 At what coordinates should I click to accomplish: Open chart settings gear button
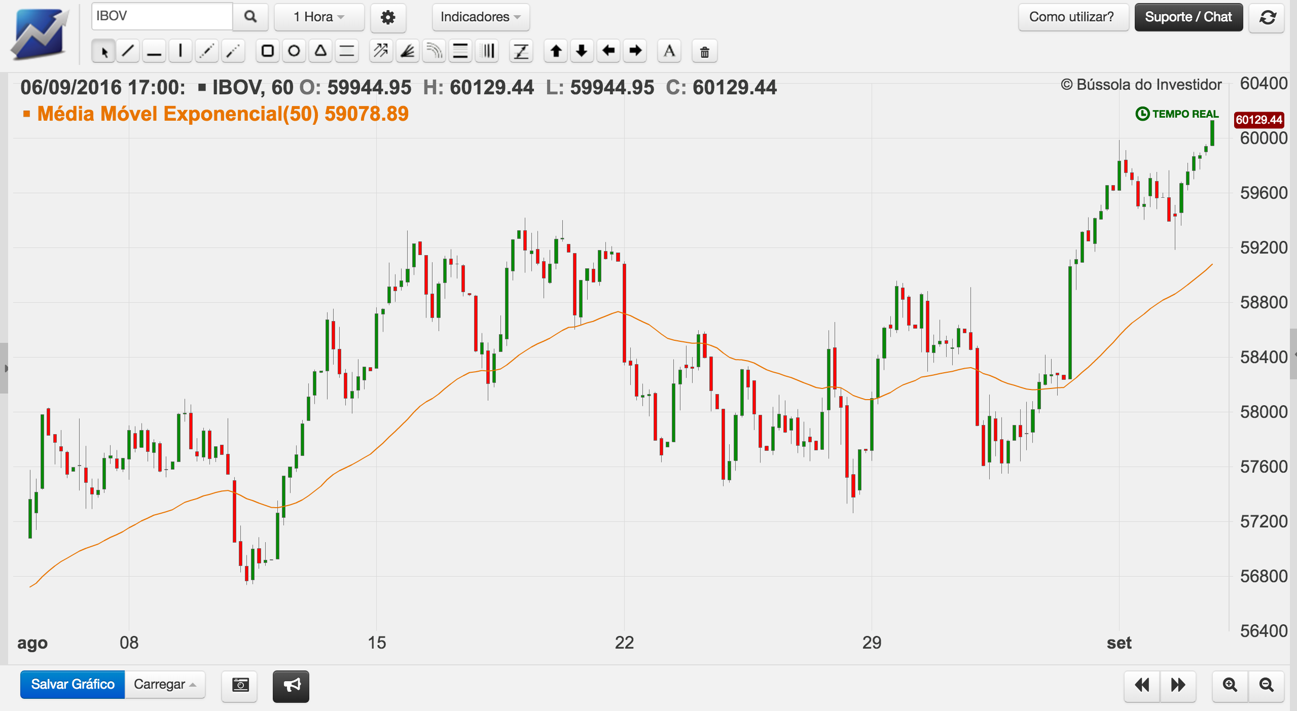pos(388,17)
